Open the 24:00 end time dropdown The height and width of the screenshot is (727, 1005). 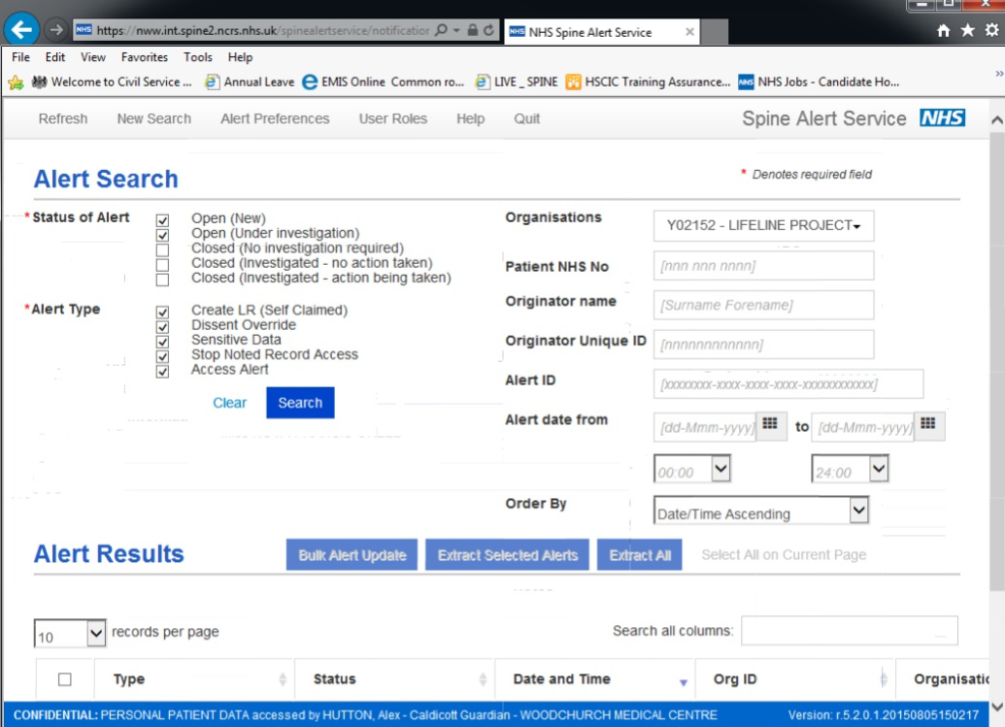click(850, 469)
